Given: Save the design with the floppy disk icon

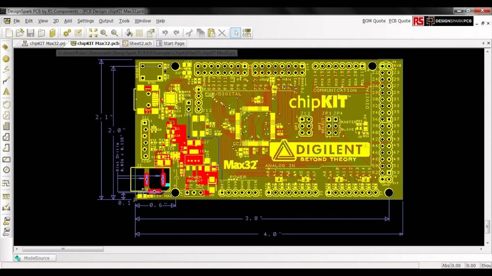Looking at the screenshot, I should pyautogui.click(x=31, y=33).
